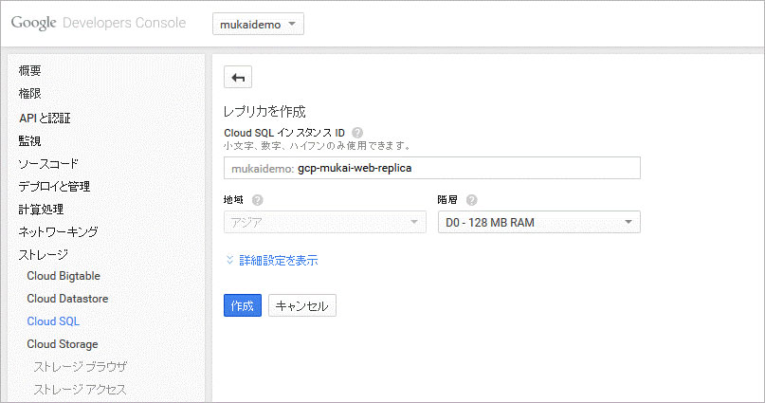Viewport: 765px width, 403px height.
Task: Click the back arrow icon button
Action: [238, 77]
